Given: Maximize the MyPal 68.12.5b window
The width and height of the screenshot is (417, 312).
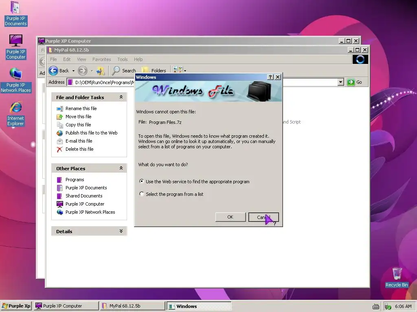Looking at the screenshot, I should point(358,50).
